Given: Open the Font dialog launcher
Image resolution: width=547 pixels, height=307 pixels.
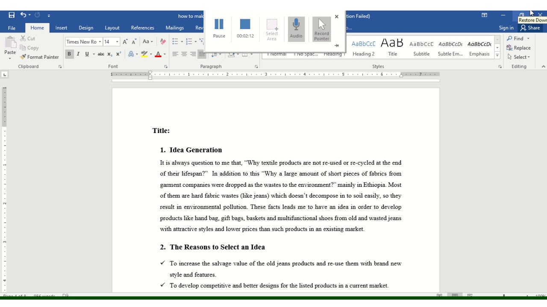Looking at the screenshot, I should tap(166, 67).
